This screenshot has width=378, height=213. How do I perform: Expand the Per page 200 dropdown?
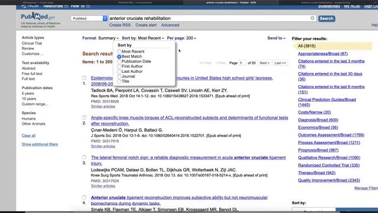click(x=181, y=38)
